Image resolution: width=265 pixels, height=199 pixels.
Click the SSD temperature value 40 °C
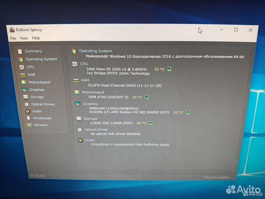click(141, 123)
